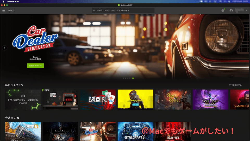Click the help question mark icon

coord(223,10)
